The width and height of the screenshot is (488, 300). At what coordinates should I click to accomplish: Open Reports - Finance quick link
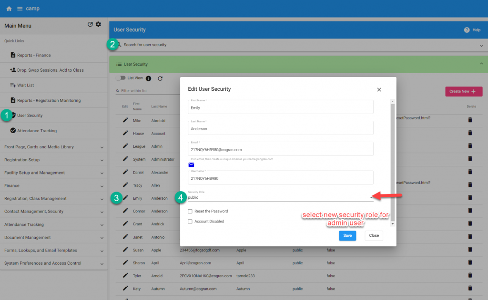[33, 55]
